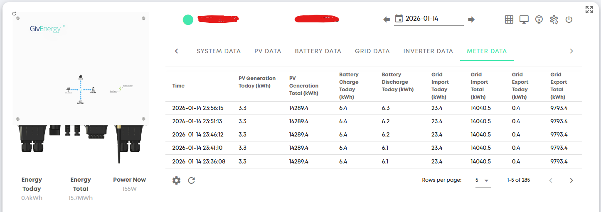Switch to the PV Data tab

[268, 51]
